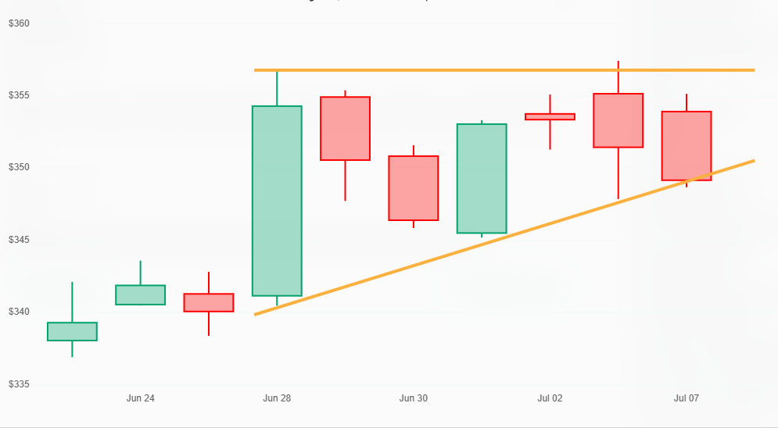Click the $335 price axis label
778x428 pixels.
tap(19, 384)
